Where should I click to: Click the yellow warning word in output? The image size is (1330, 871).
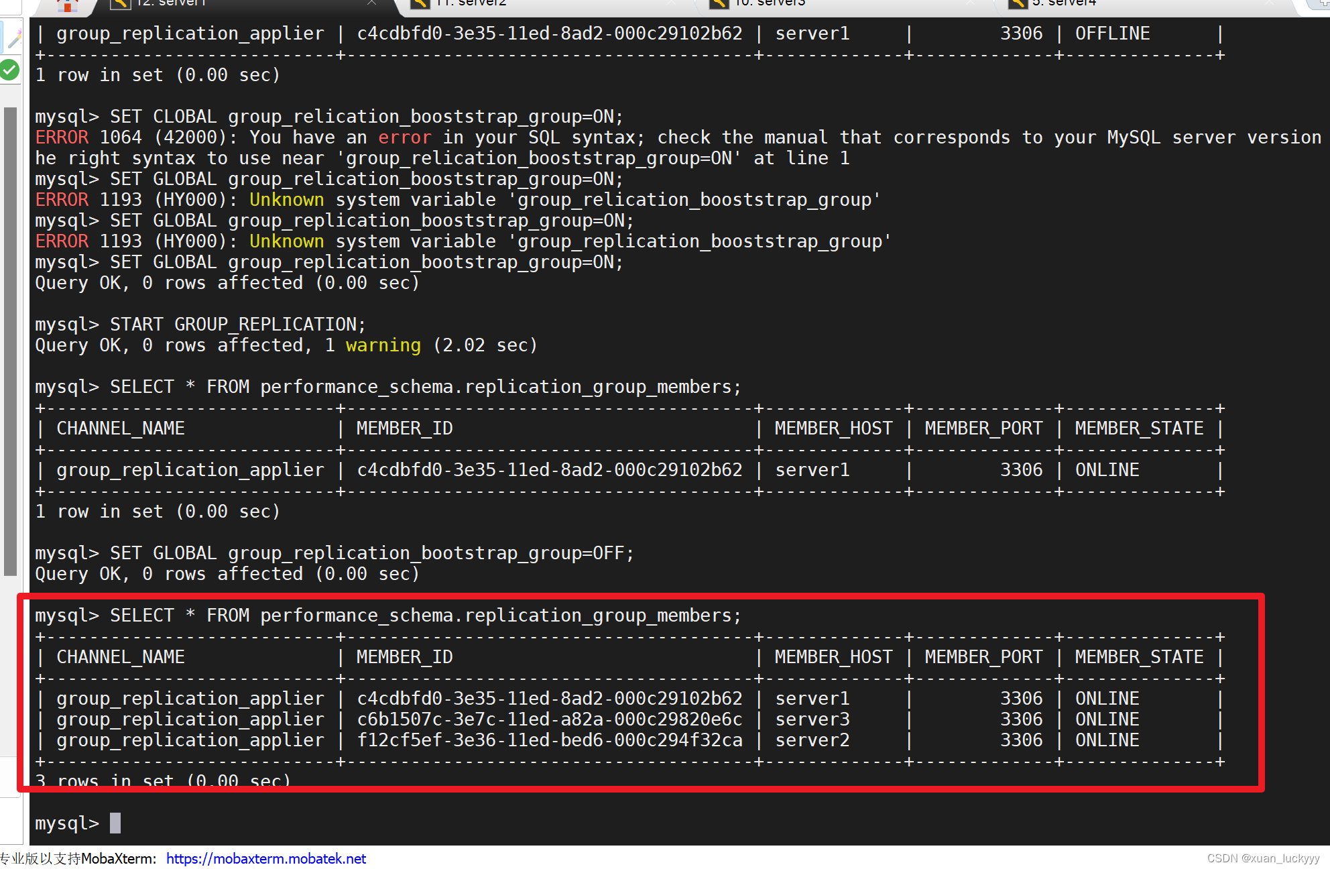pos(383,345)
